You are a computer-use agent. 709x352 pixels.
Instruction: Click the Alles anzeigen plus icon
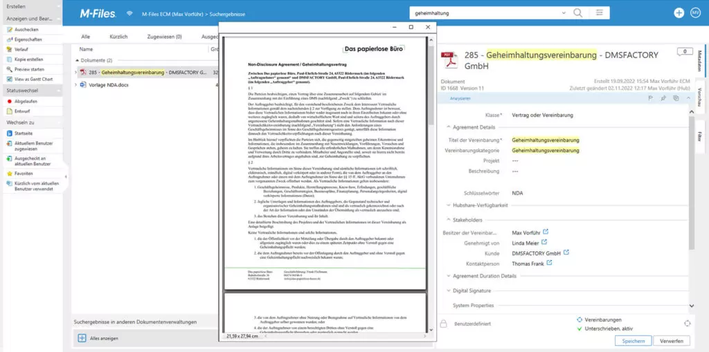tap(82, 338)
